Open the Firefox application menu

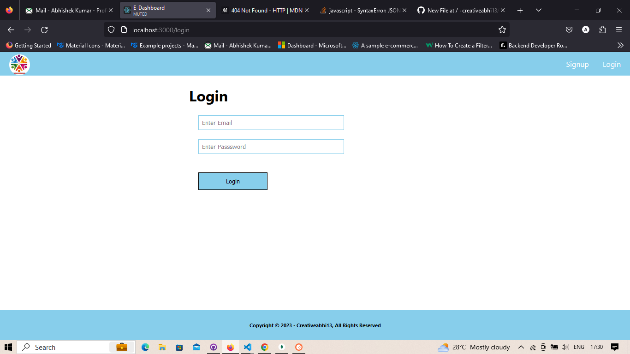click(x=619, y=29)
